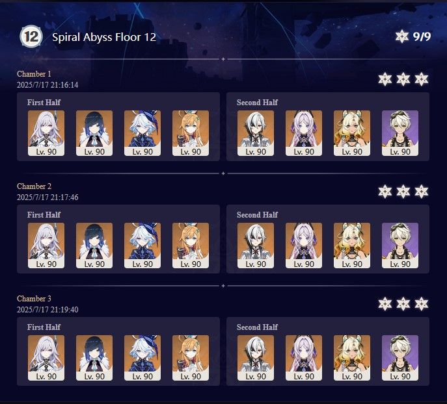
Task: Select Chamber 1 first-half white-haired character portrait
Action: [46, 133]
